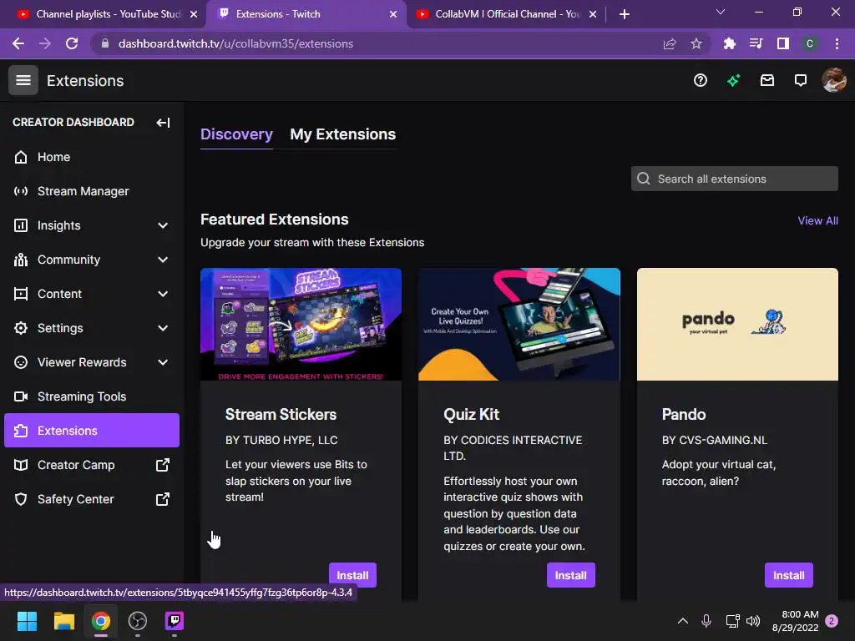Click View All featured extensions

coord(817,220)
